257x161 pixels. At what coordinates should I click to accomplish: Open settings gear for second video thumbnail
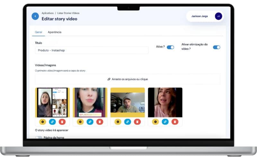coord(80,122)
